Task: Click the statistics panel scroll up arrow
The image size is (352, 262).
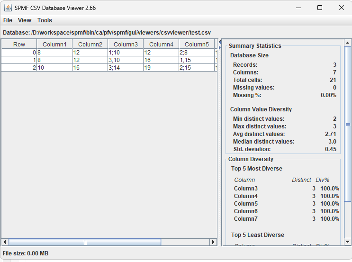Action: tap(347, 43)
